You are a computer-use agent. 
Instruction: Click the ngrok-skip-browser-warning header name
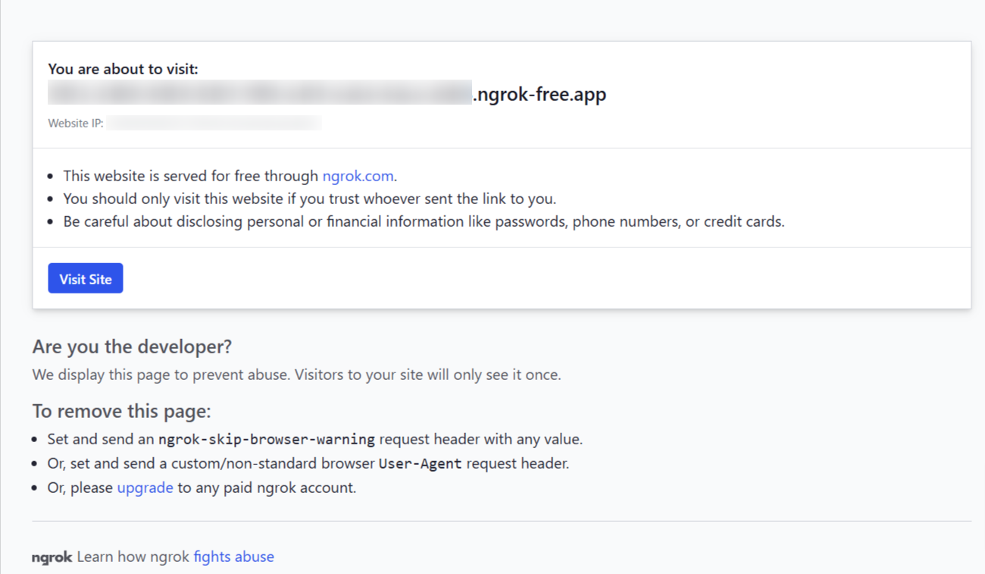(x=266, y=440)
